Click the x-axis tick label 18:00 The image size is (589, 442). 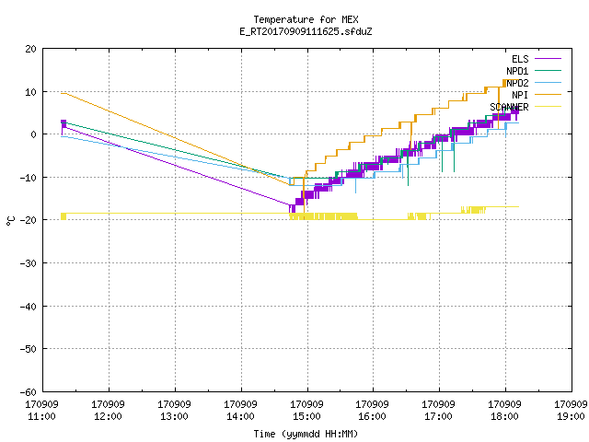point(505,416)
